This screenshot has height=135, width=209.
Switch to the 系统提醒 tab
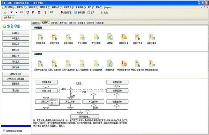pos(100,23)
